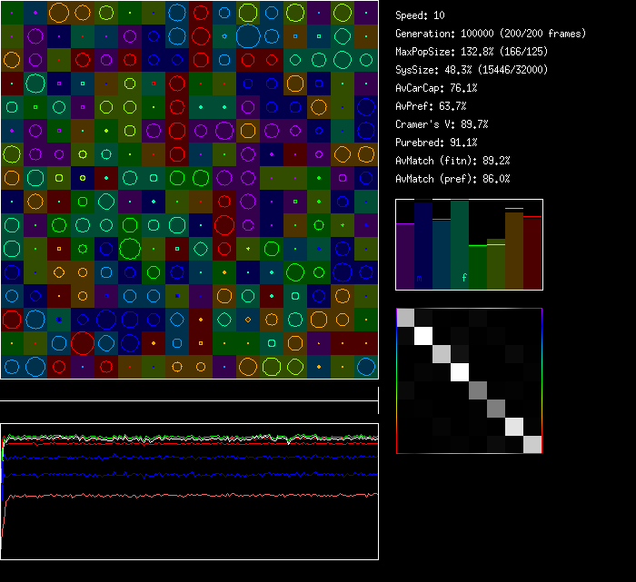This screenshot has height=582, width=636.
Task: Select the bottom-right diagonal cell of the matrix
Action: tap(532, 444)
